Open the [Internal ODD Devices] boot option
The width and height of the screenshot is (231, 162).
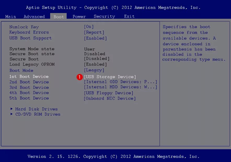[x=120, y=82]
